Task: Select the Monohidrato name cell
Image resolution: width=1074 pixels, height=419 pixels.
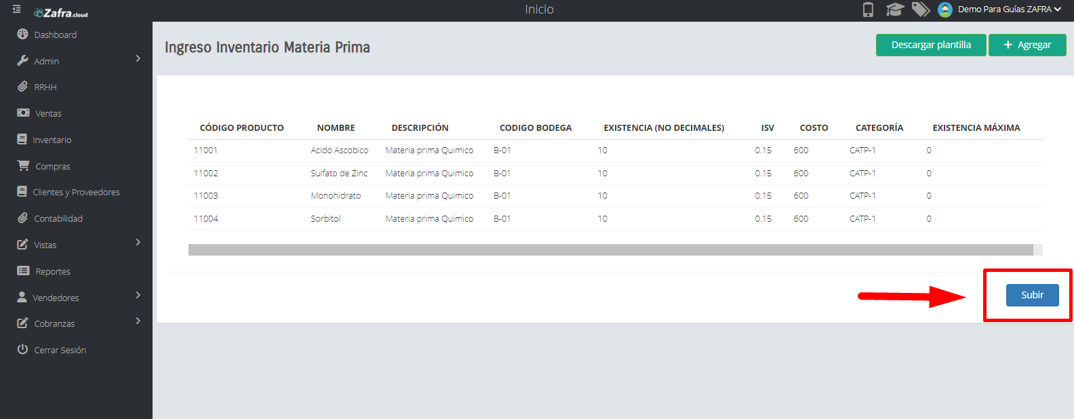Action: click(336, 196)
